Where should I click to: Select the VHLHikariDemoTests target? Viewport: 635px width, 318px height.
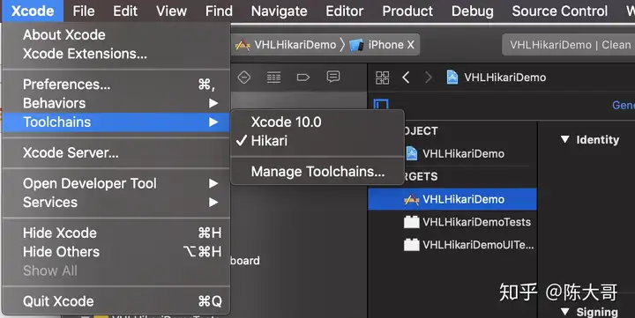tap(467, 222)
